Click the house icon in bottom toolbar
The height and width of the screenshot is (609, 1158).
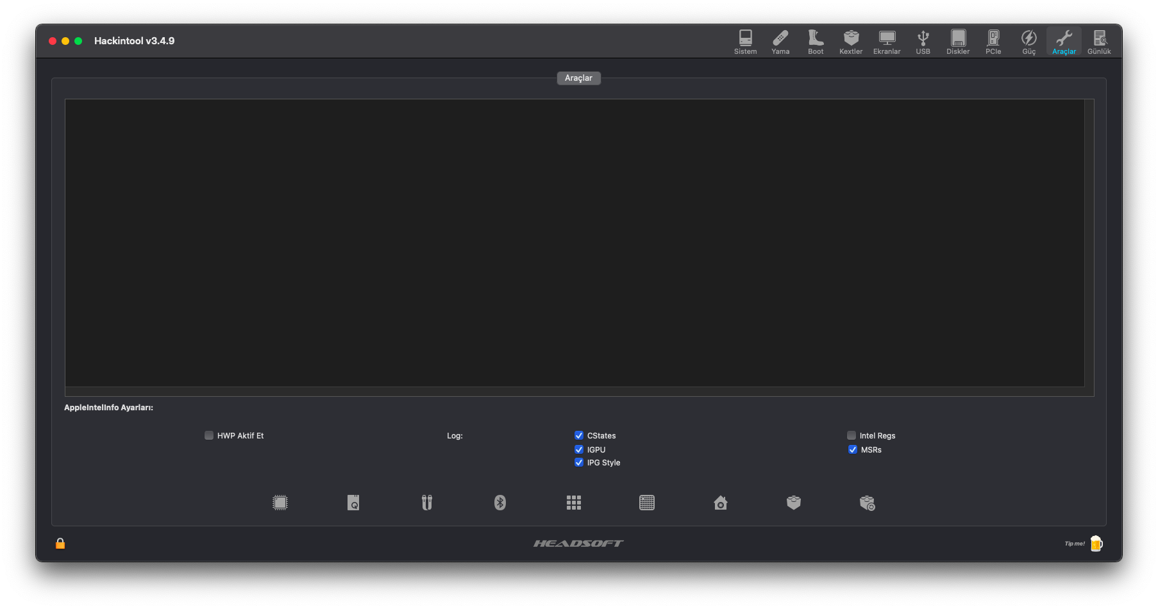point(721,503)
